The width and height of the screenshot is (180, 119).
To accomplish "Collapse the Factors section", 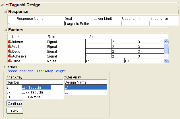I will (x=5, y=30).
